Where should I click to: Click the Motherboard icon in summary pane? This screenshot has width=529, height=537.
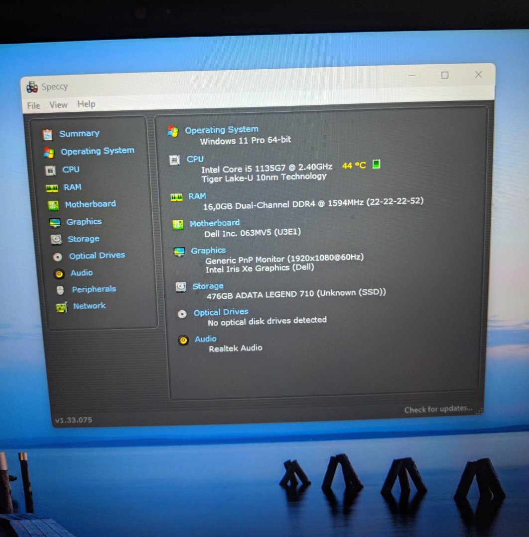coord(178,225)
